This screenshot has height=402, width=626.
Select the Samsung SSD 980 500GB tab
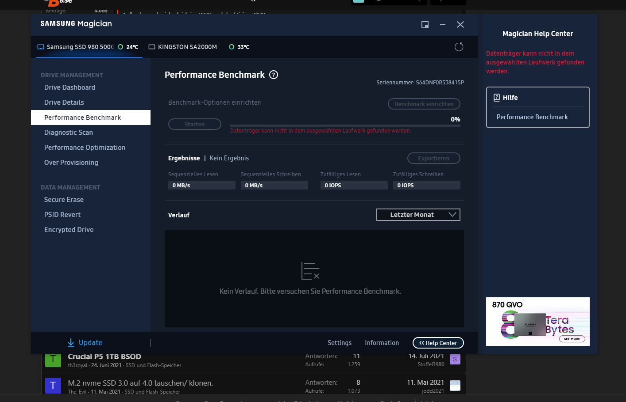pos(89,47)
